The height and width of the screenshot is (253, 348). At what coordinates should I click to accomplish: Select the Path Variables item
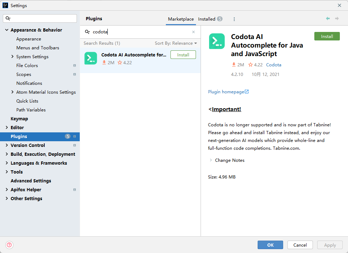pyautogui.click(x=31, y=110)
